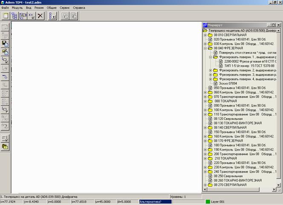Screen dimensions: 283x205
Task: Open the Справка menu
Action: tap(79, 8)
